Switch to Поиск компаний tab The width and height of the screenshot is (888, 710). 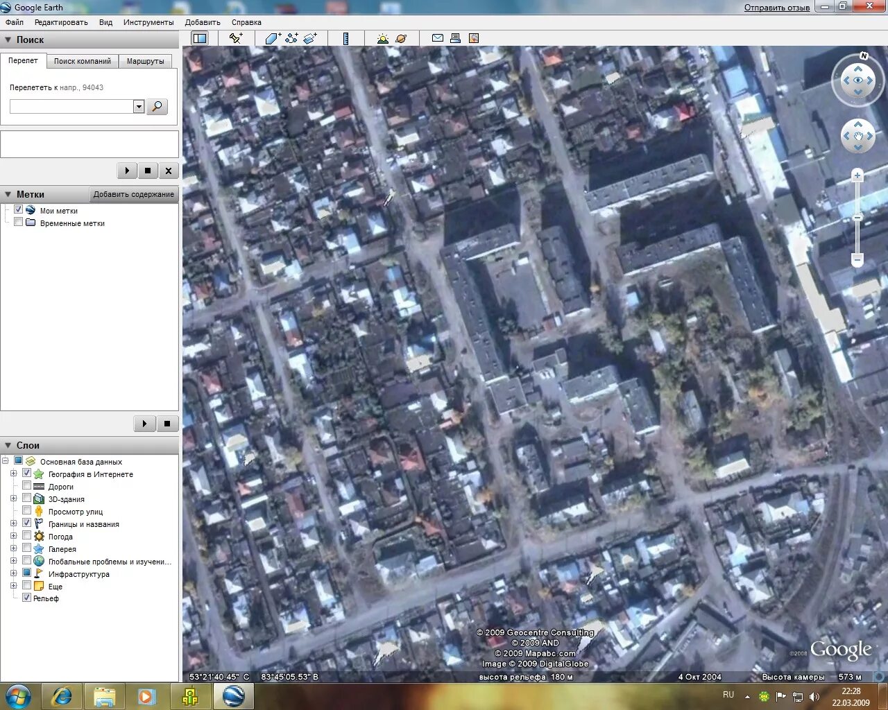tap(83, 61)
